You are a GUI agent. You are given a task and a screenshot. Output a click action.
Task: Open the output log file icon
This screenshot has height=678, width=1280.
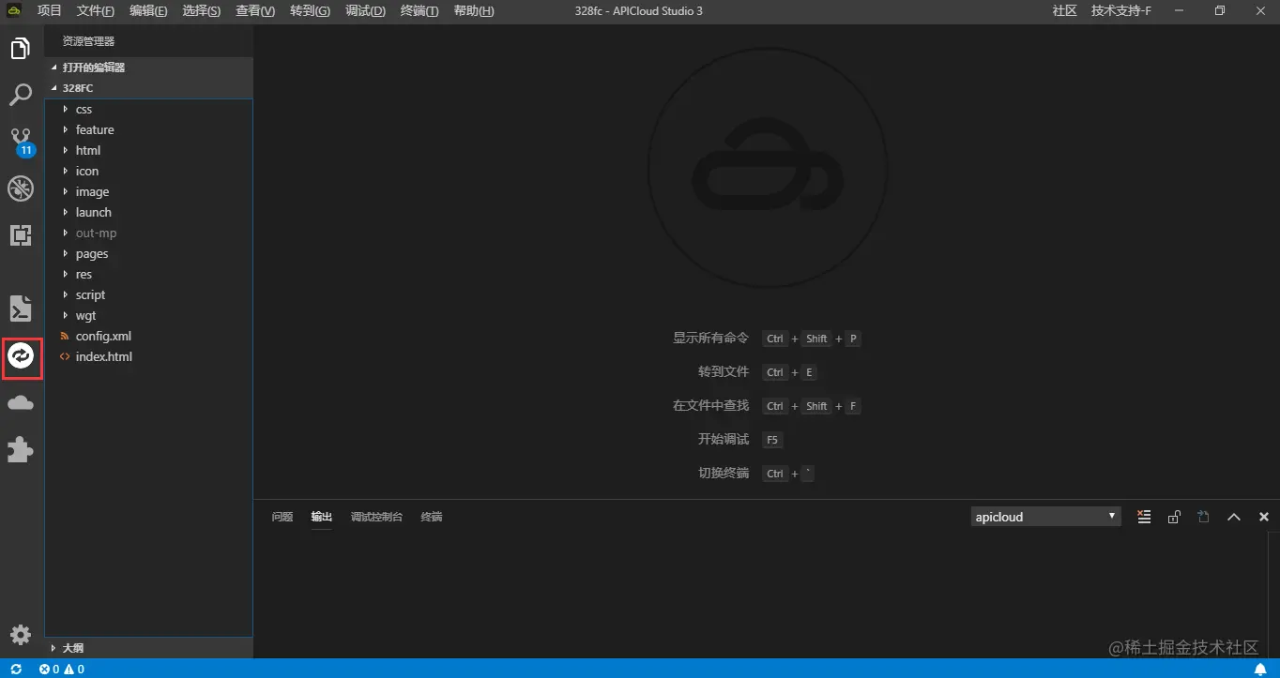coord(1204,517)
